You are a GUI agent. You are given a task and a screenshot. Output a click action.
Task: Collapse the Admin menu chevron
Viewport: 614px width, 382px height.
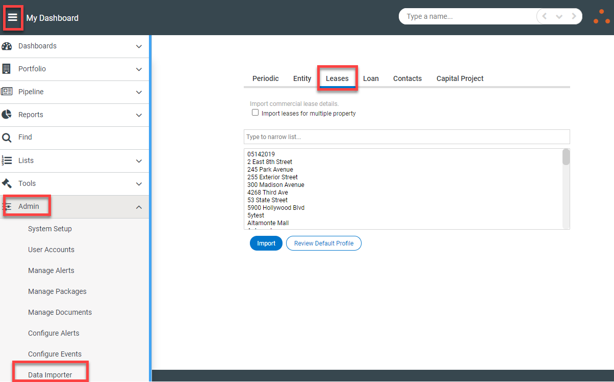coord(139,207)
